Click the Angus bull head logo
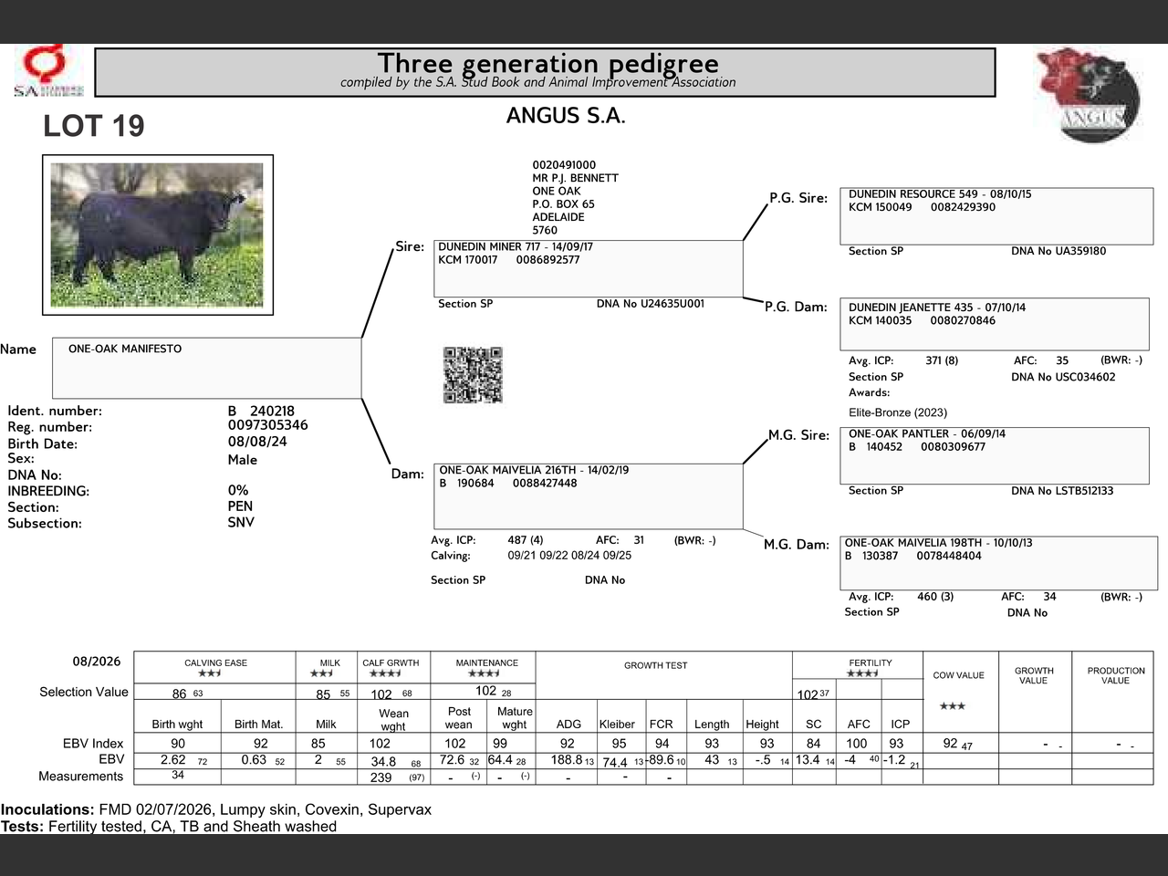1168x876 pixels. click(x=1089, y=95)
